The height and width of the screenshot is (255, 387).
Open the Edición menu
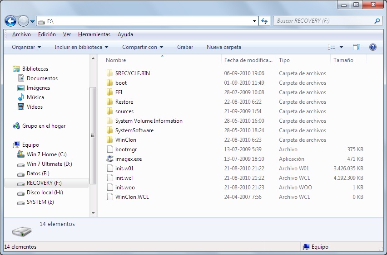pyautogui.click(x=47, y=34)
